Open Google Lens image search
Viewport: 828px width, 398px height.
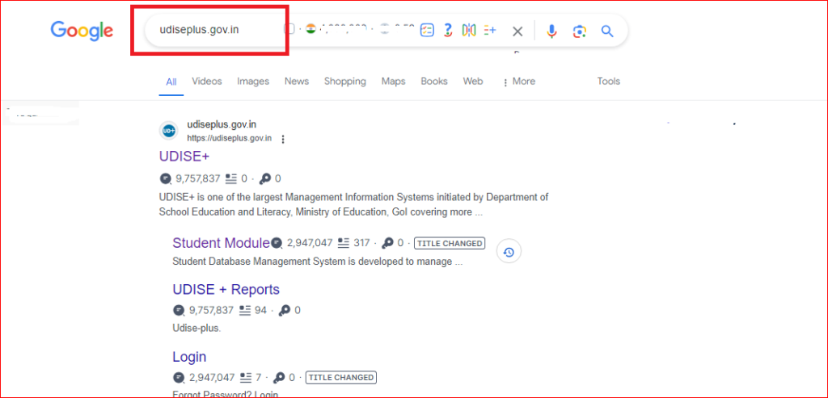(579, 31)
